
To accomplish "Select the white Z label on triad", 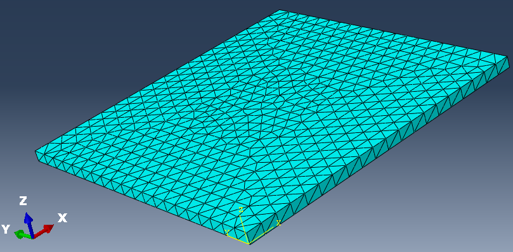I will point(23,201).
